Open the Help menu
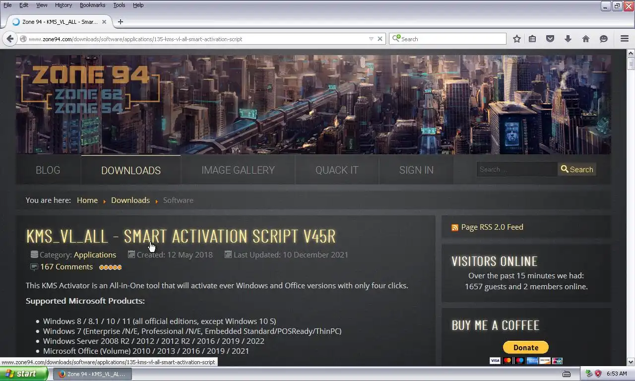 point(138,5)
